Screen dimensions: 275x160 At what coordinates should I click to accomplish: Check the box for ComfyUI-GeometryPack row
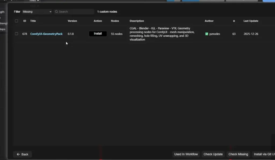(16, 34)
